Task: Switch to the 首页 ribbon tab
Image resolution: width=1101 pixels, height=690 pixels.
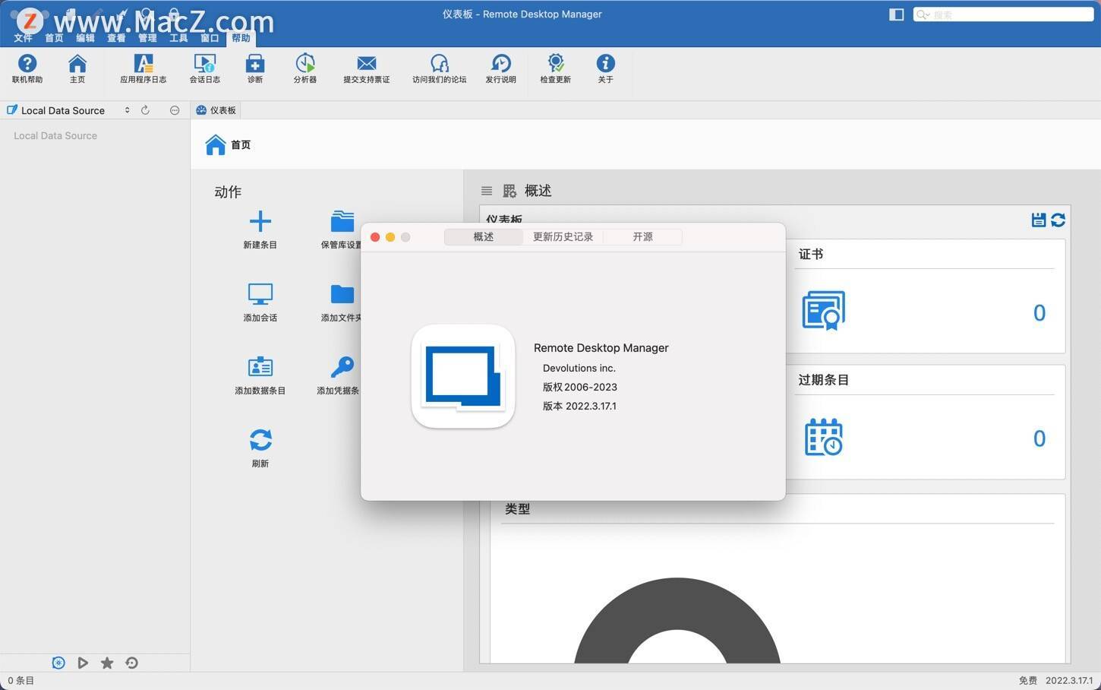Action: tap(54, 38)
